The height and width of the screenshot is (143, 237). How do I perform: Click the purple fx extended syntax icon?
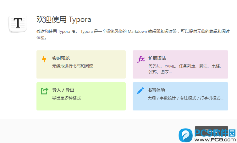tap(141, 59)
